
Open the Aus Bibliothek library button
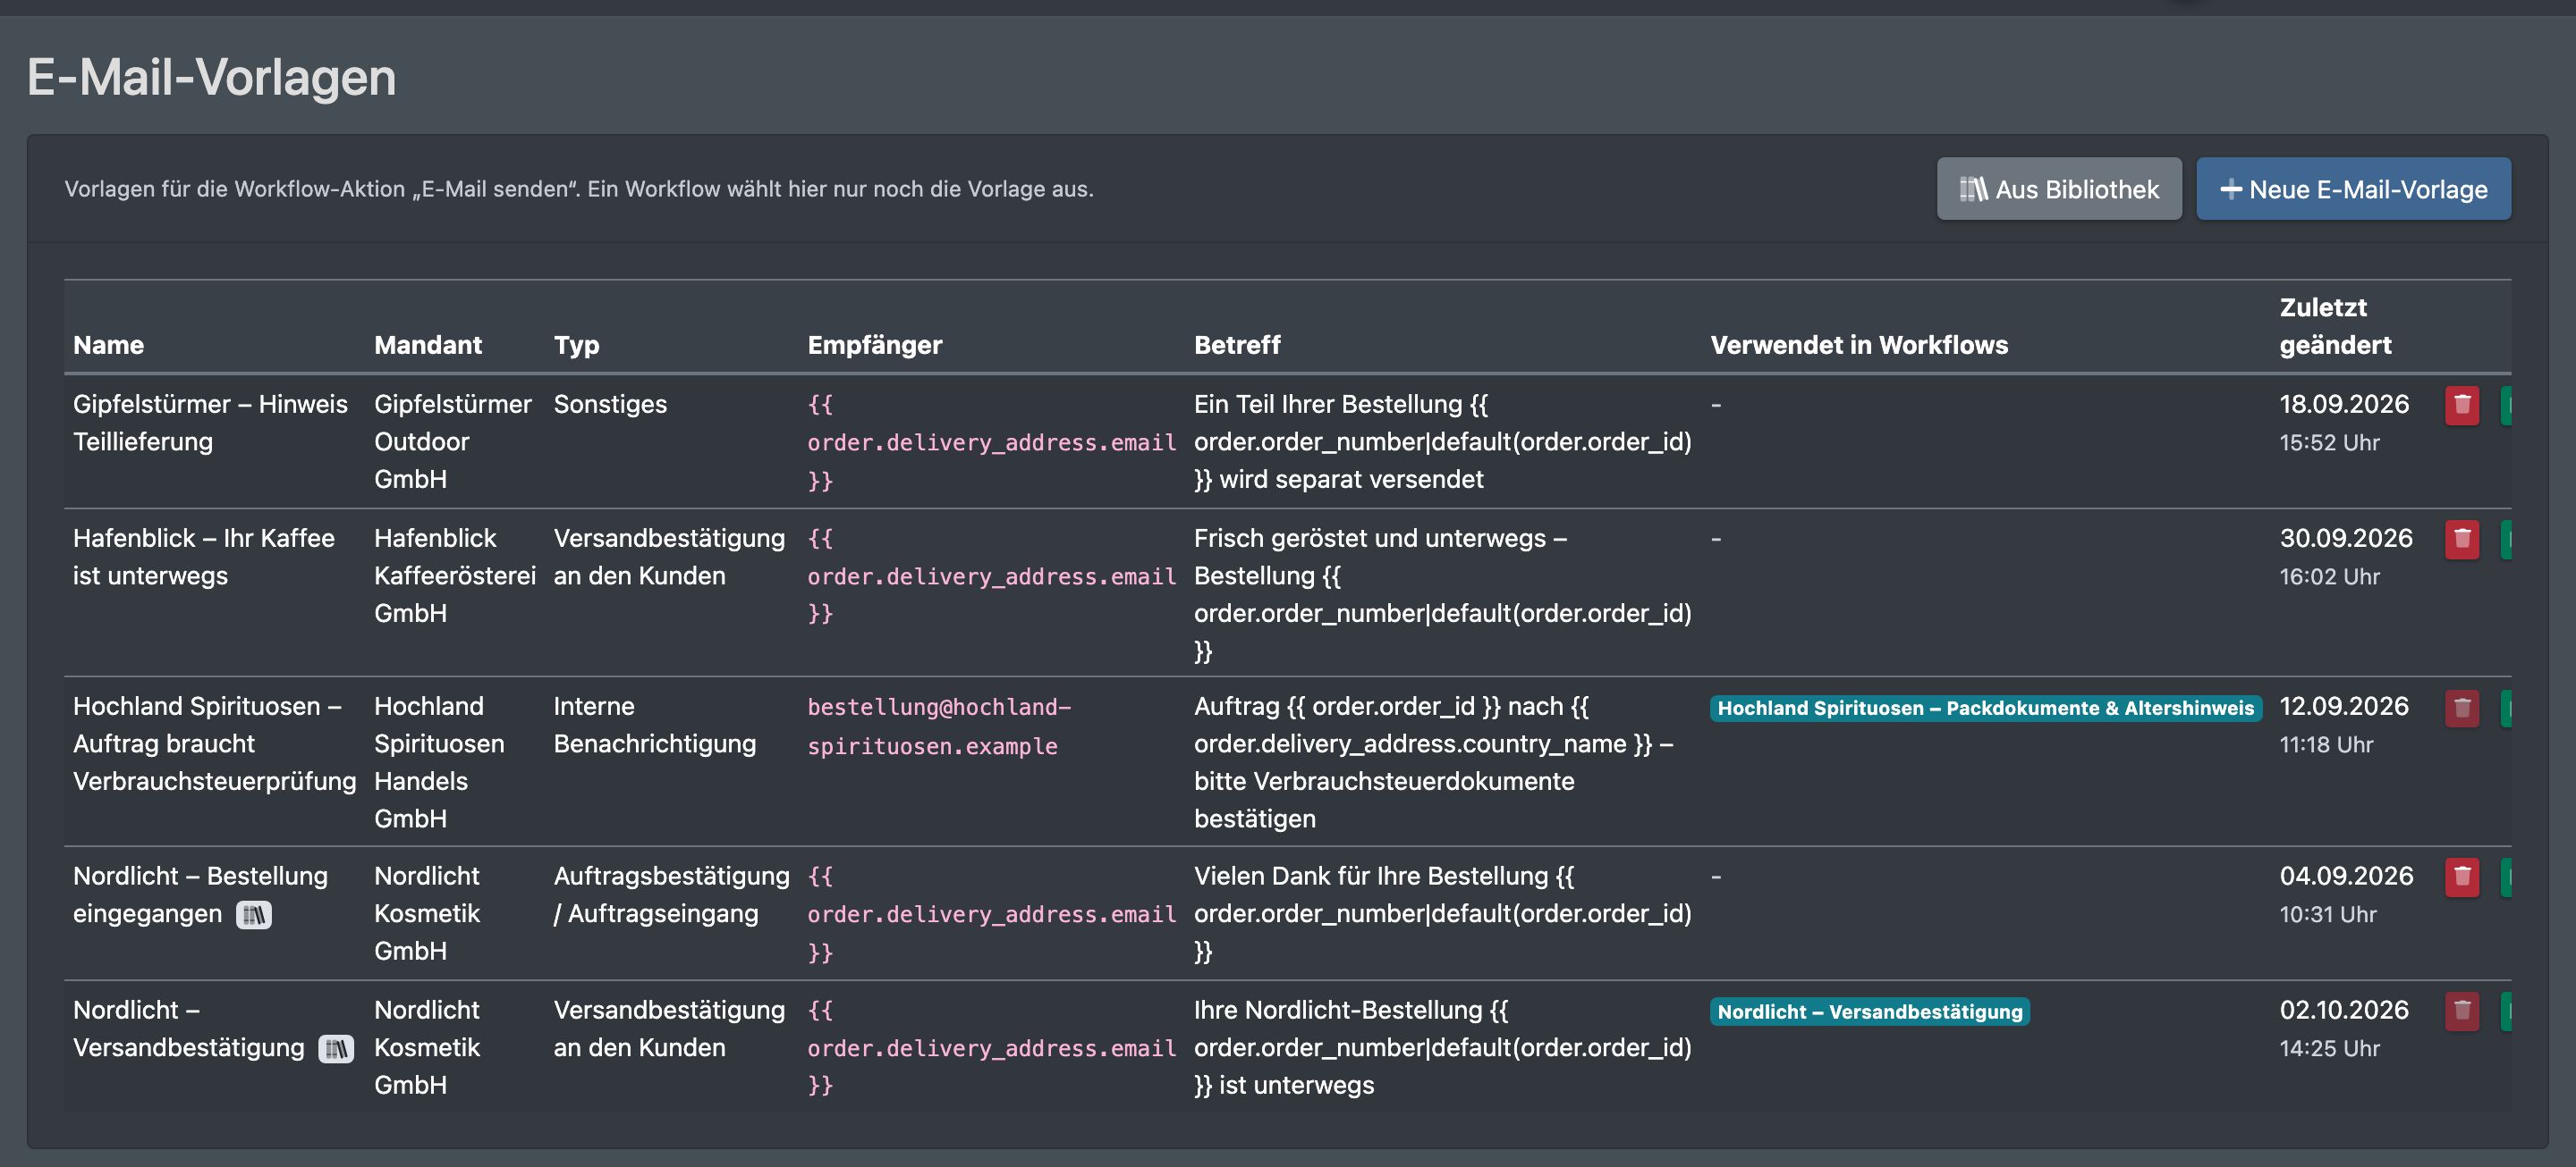tap(2059, 189)
